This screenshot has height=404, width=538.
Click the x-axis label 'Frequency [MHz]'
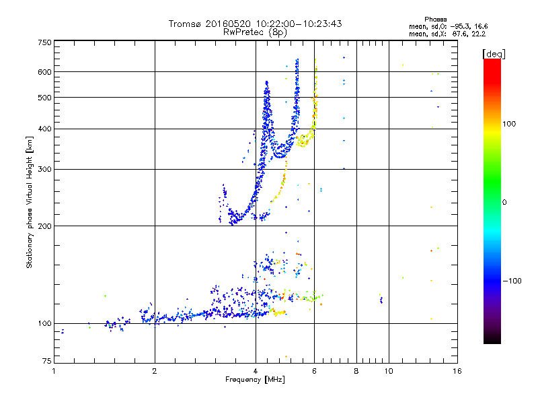point(255,380)
